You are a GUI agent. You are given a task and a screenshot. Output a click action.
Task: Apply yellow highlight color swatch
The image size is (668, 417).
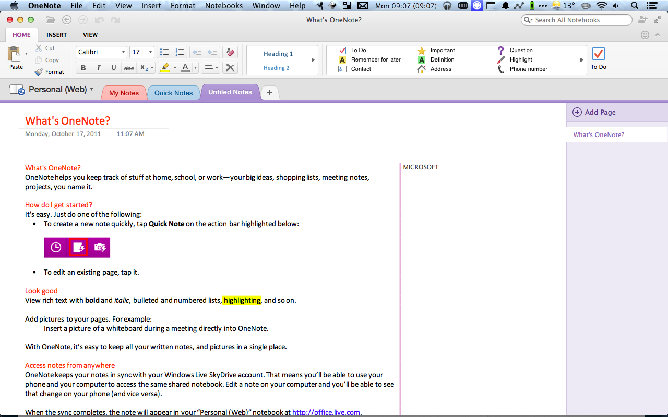(165, 68)
